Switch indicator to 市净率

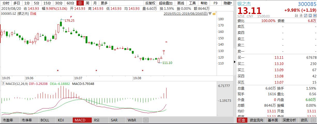(27, 120)
